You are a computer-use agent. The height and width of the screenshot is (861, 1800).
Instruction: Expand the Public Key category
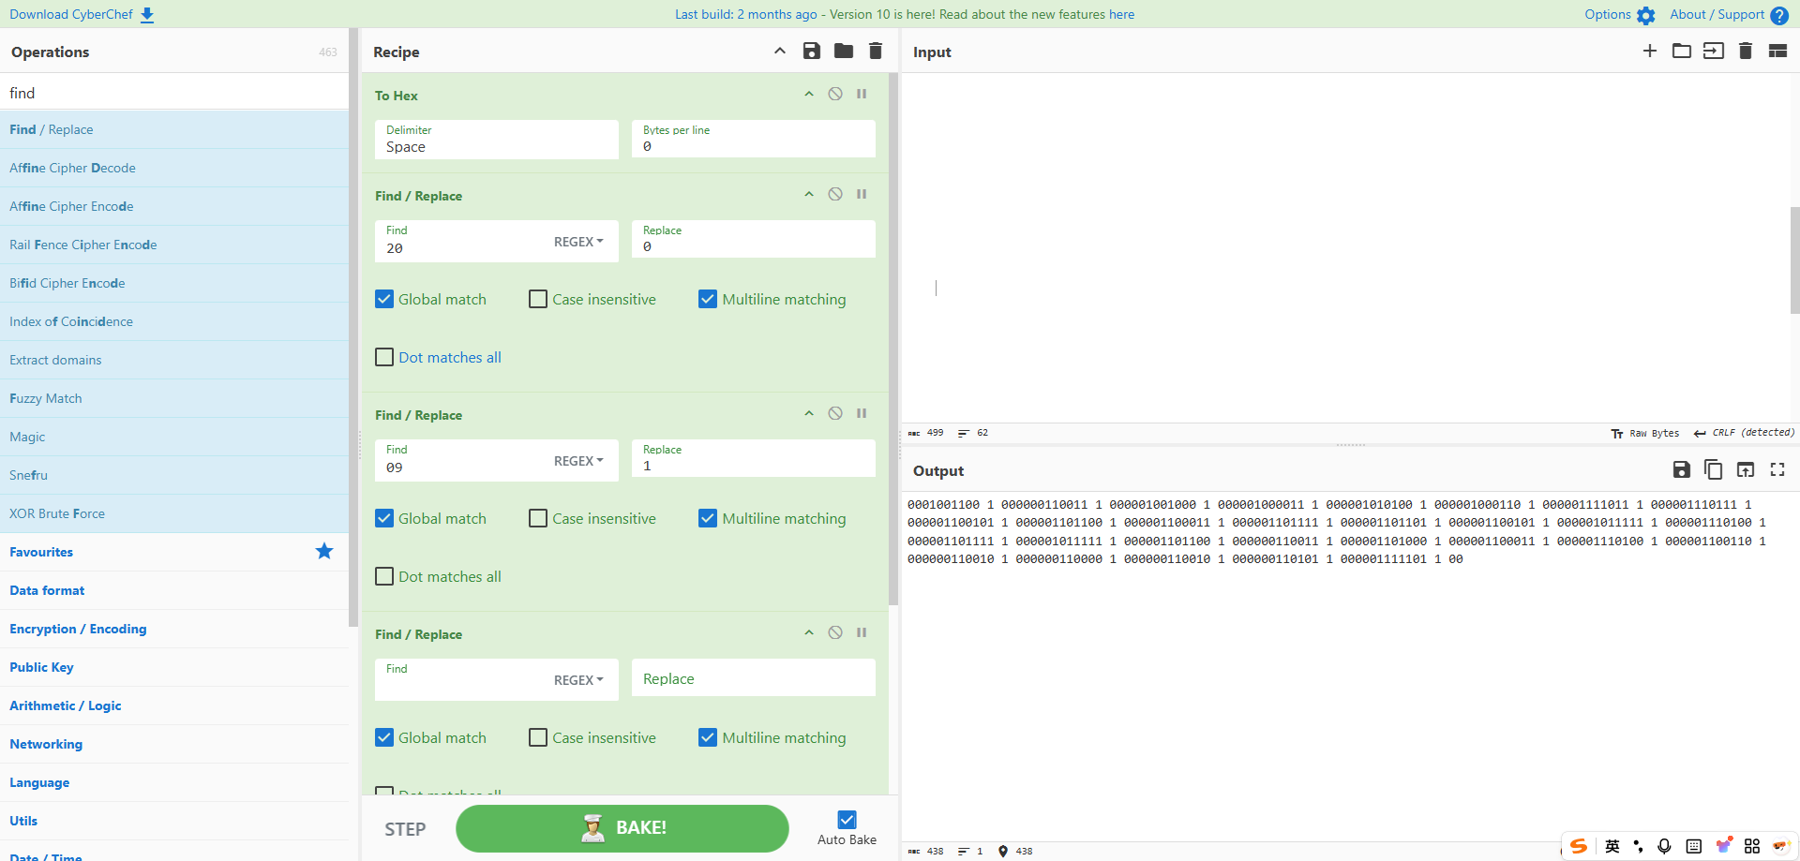click(x=174, y=667)
